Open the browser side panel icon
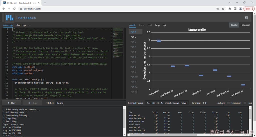This screenshot has height=137, width=256. tap(235, 9)
